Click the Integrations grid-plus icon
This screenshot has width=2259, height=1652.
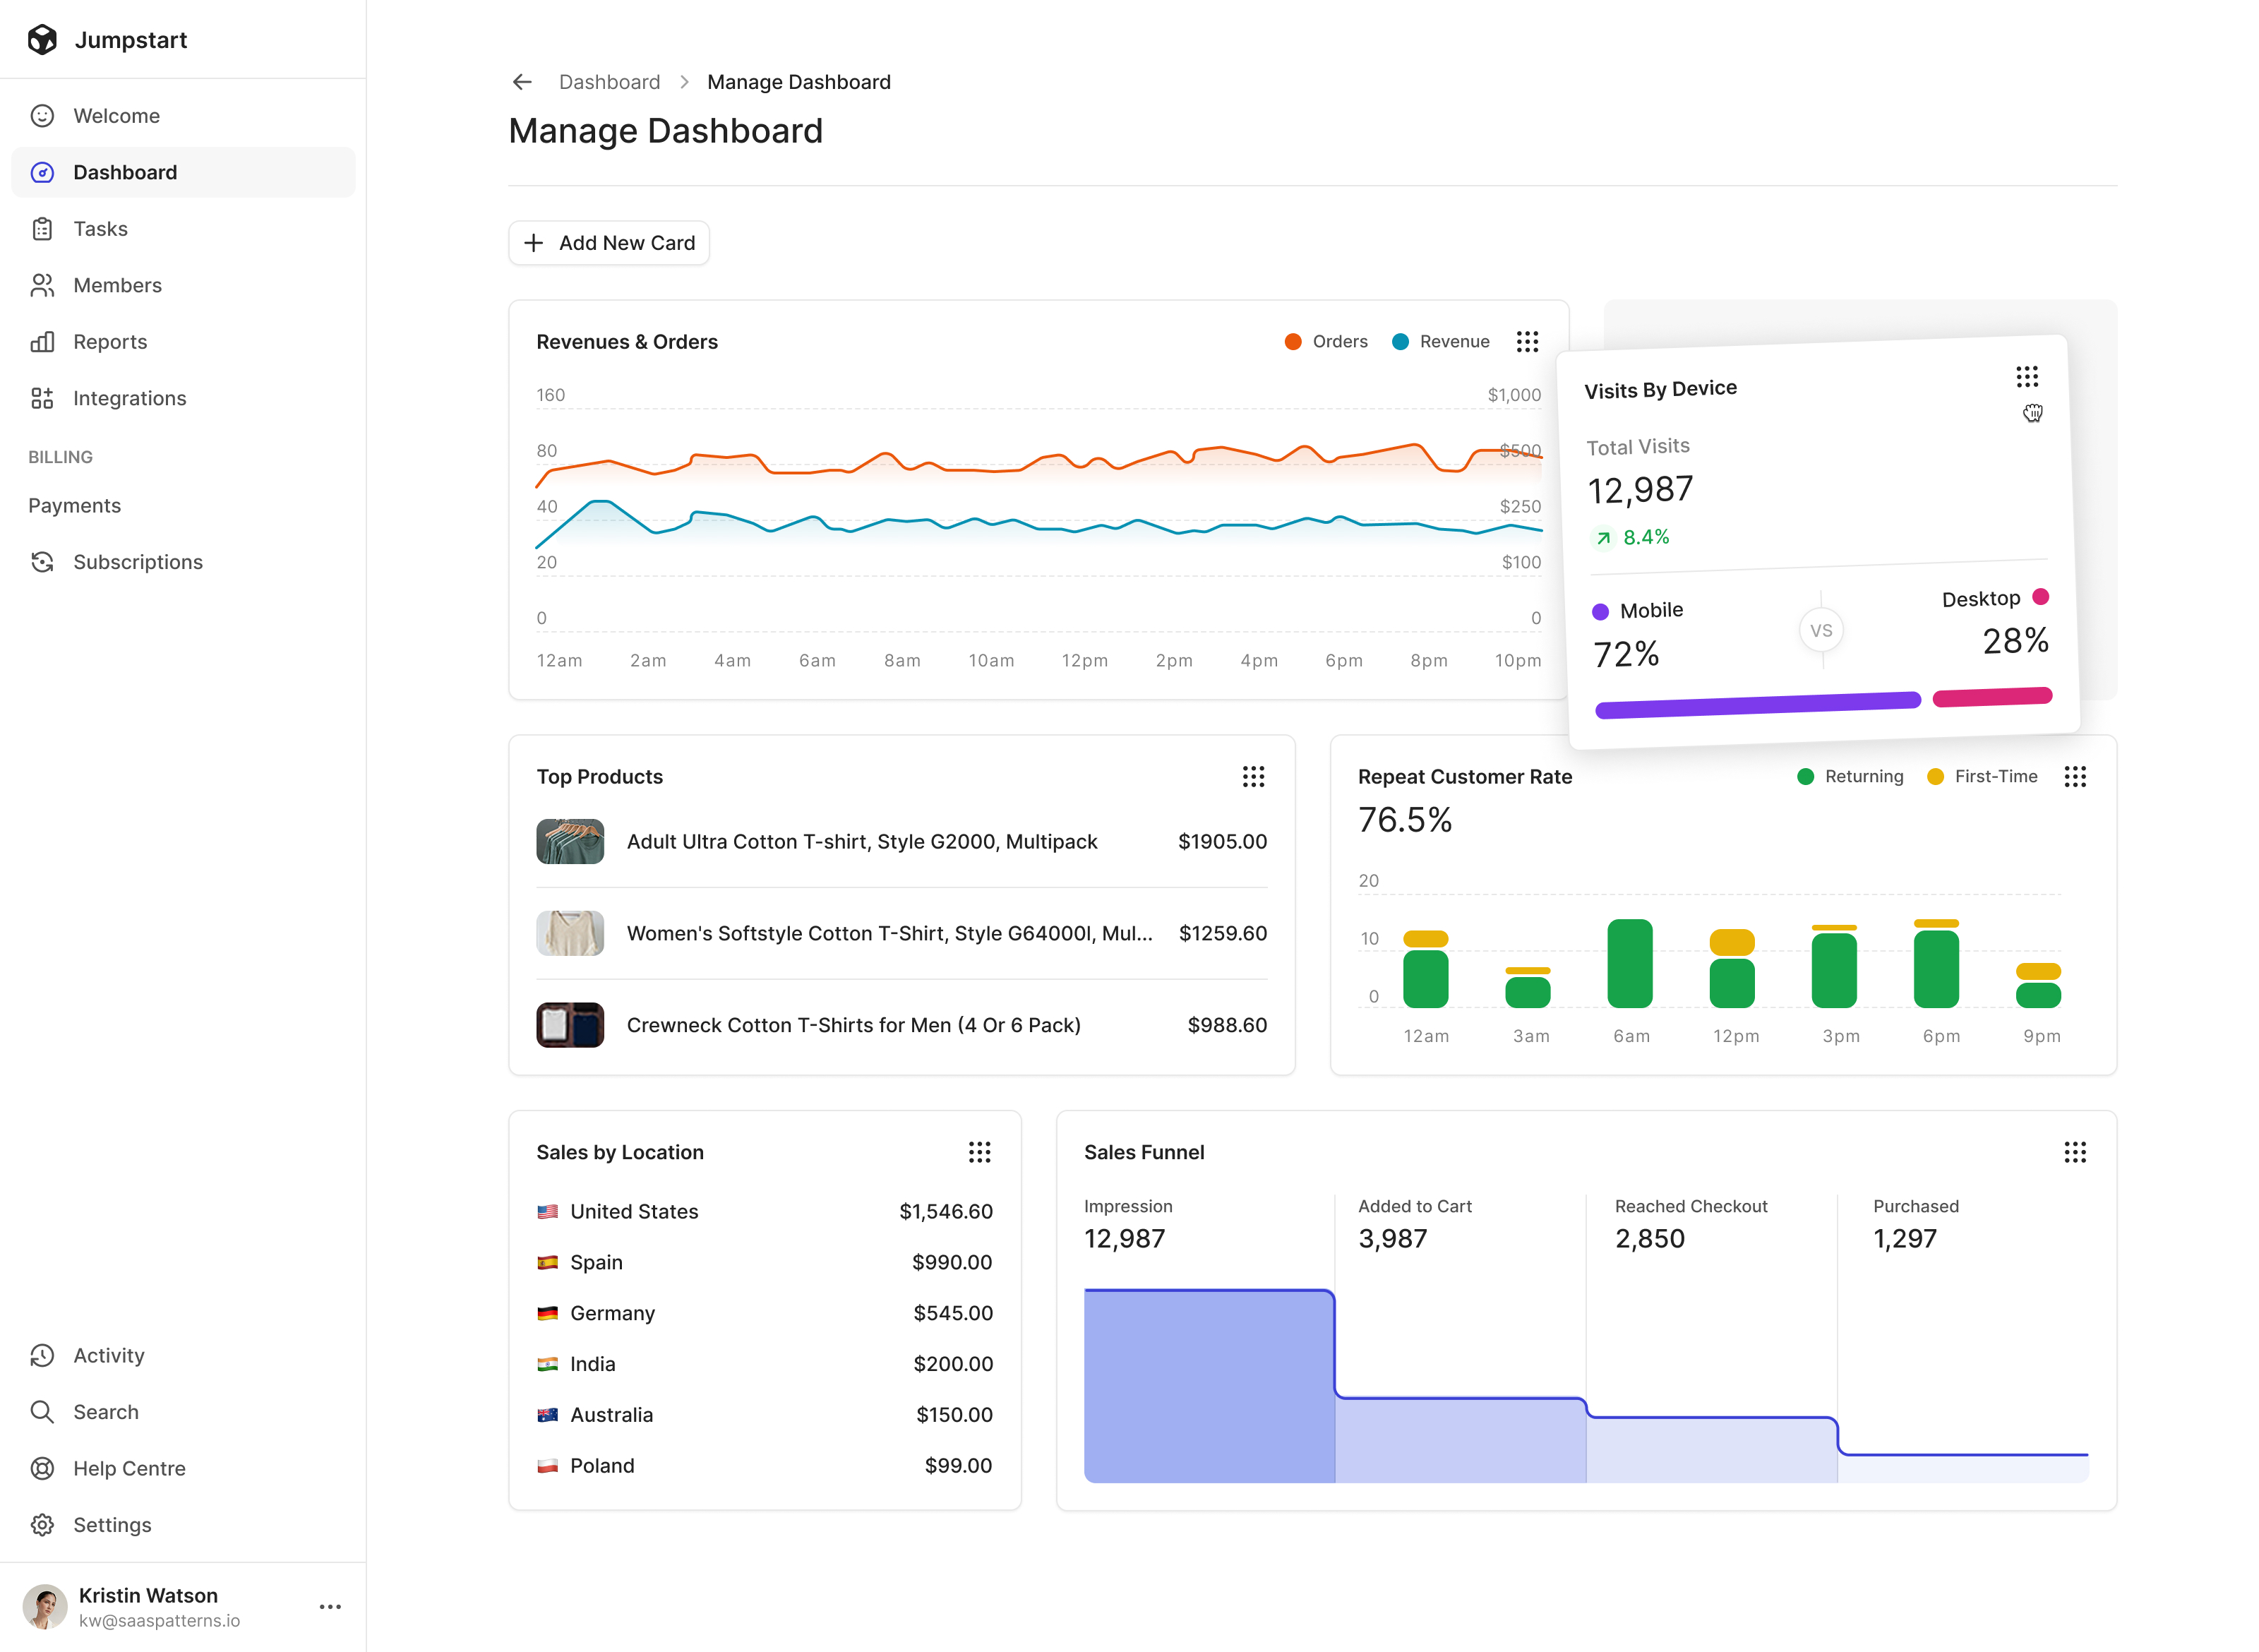point(42,398)
